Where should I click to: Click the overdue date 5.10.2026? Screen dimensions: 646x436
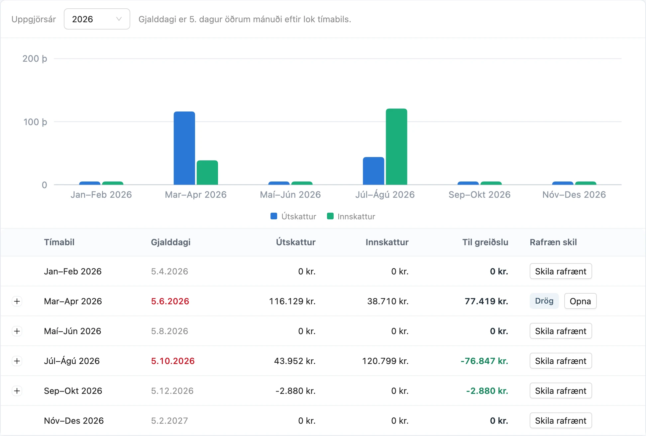(173, 361)
